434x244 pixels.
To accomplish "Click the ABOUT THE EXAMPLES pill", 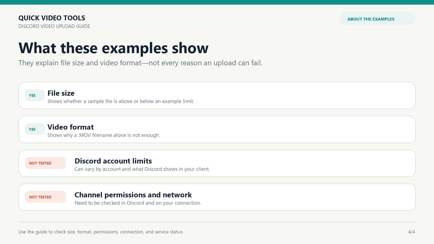I will [377, 19].
